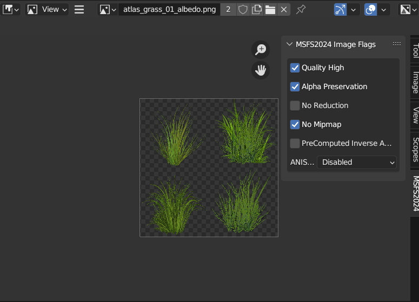Collapse the MSFS2024 Image Flags panel
The width and height of the screenshot is (419, 302).
point(289,44)
